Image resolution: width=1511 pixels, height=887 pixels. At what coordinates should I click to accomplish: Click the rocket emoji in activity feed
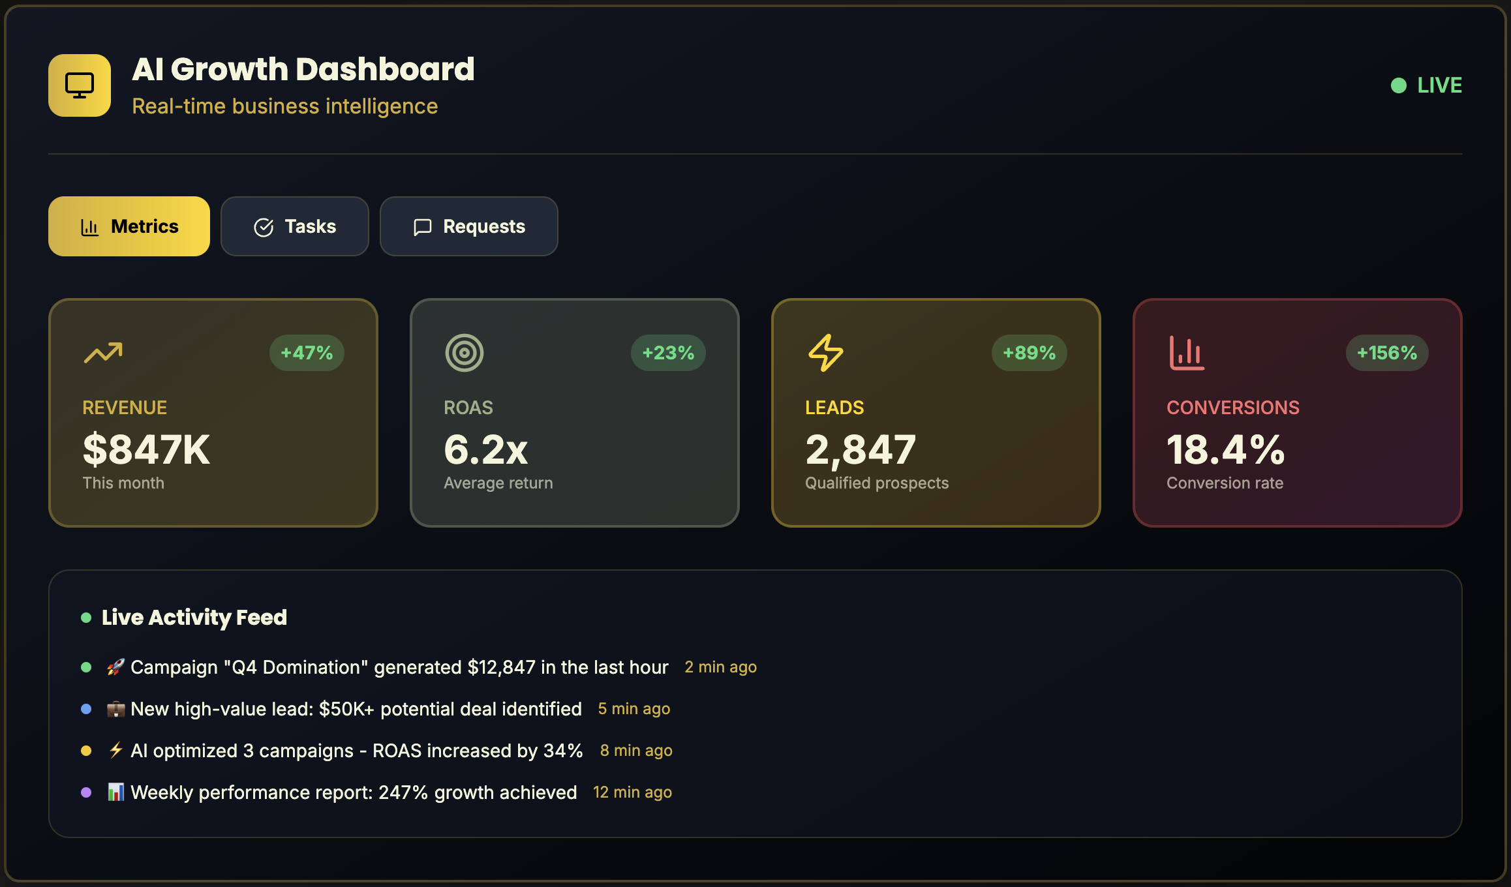click(115, 667)
